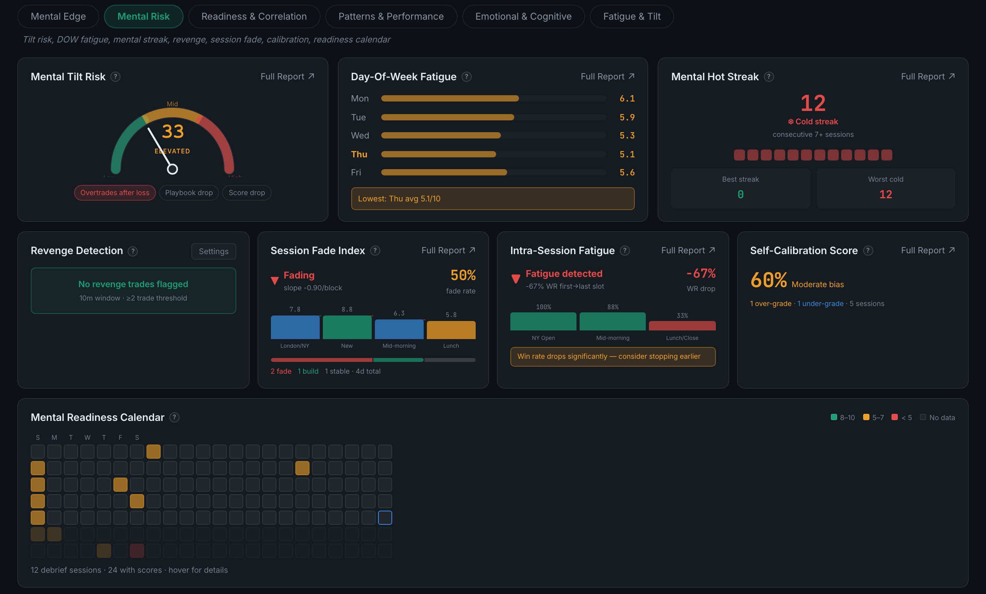
Task: Show help for Revenge Detection
Action: [x=132, y=251]
